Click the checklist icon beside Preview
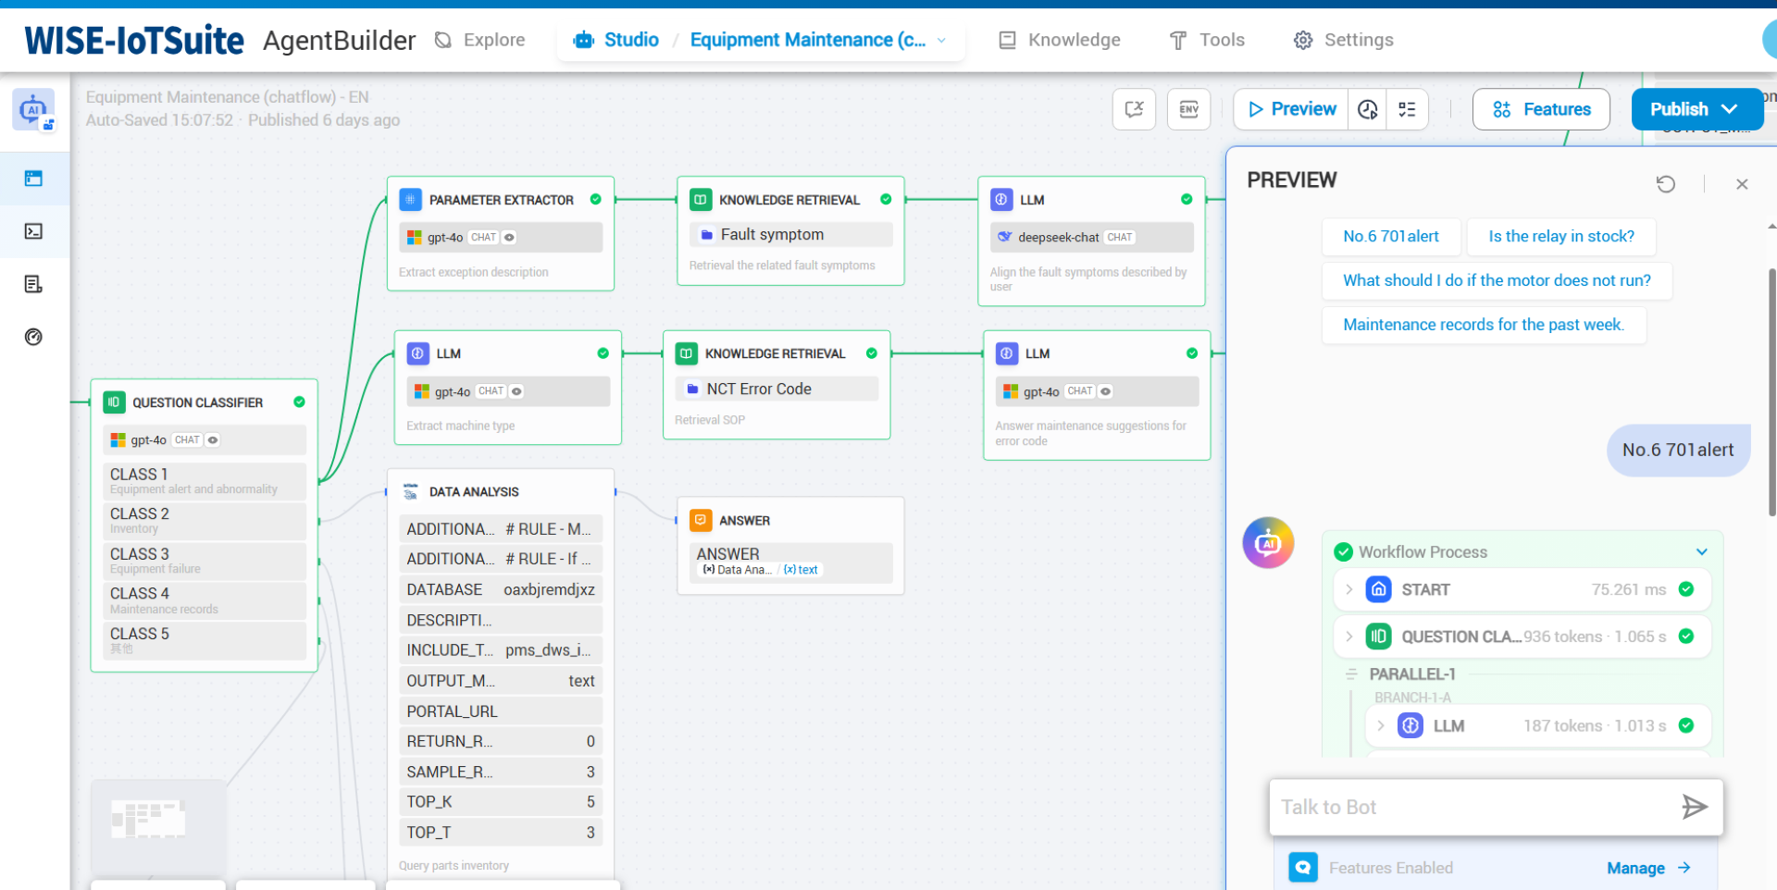 coord(1407,109)
